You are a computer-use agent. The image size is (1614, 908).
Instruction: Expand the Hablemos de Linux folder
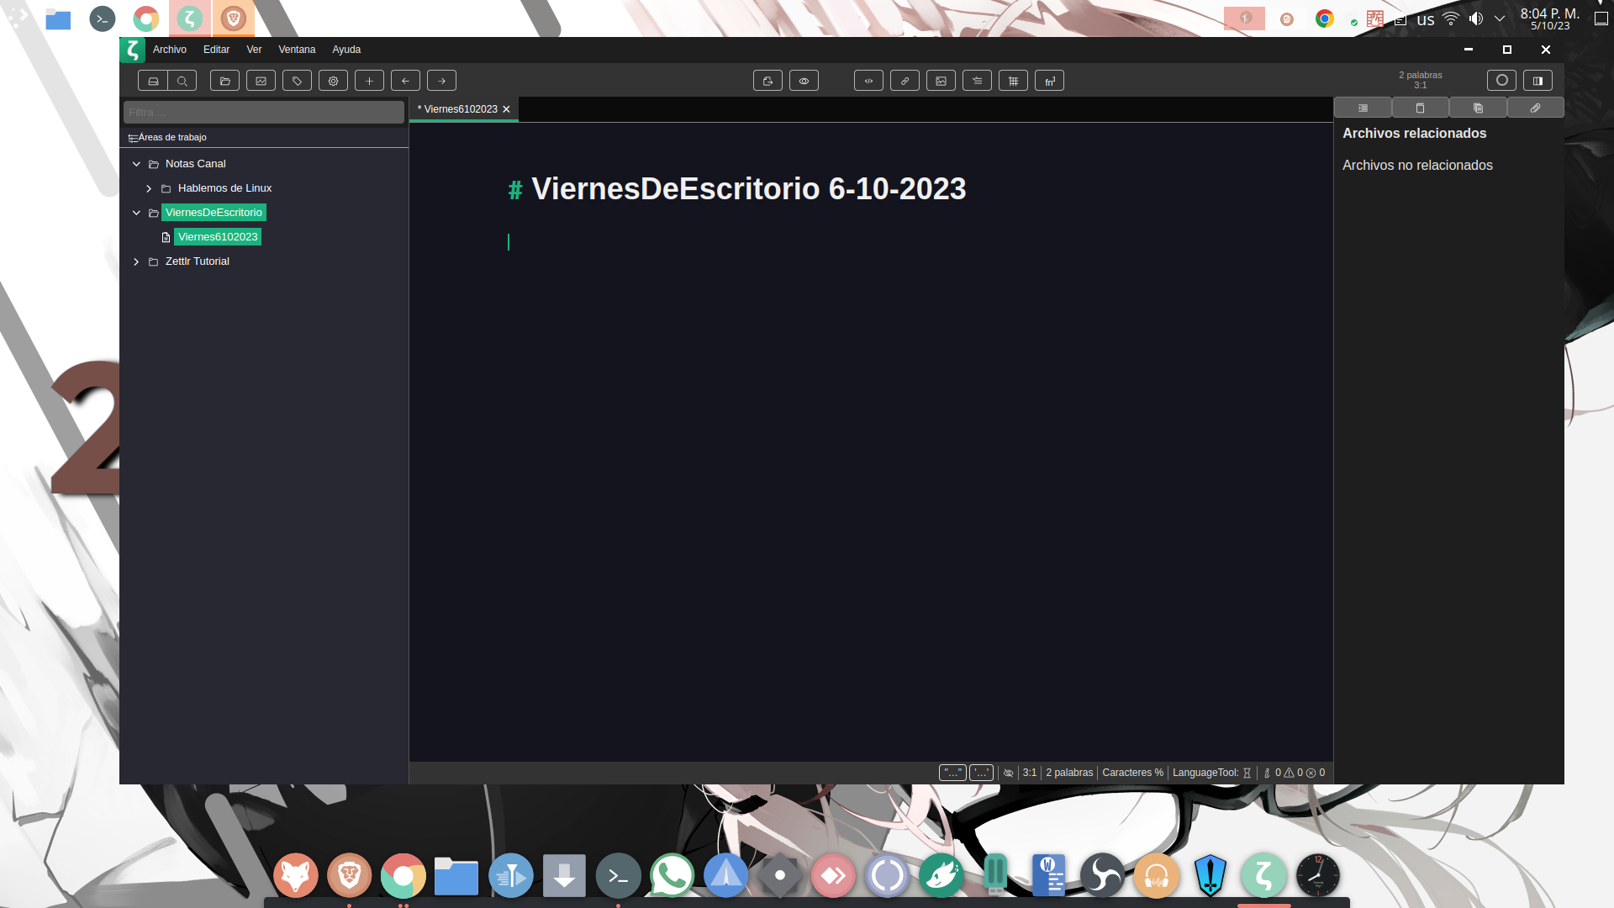149,188
